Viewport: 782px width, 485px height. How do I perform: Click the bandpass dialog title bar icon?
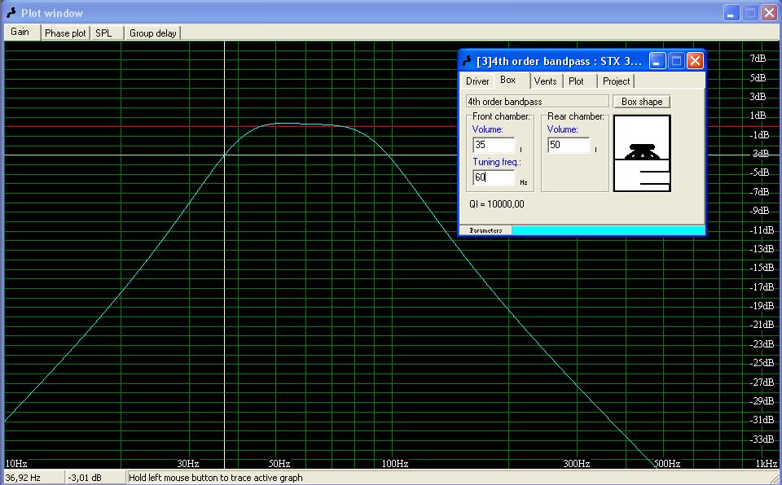click(467, 61)
